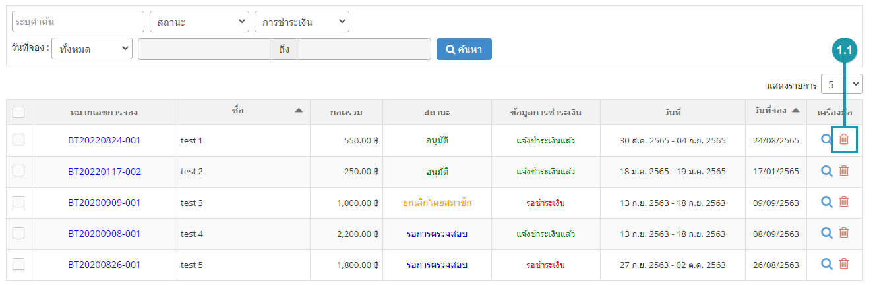
Task: Check the box for booking BT20220824-001
Action: pos(18,140)
